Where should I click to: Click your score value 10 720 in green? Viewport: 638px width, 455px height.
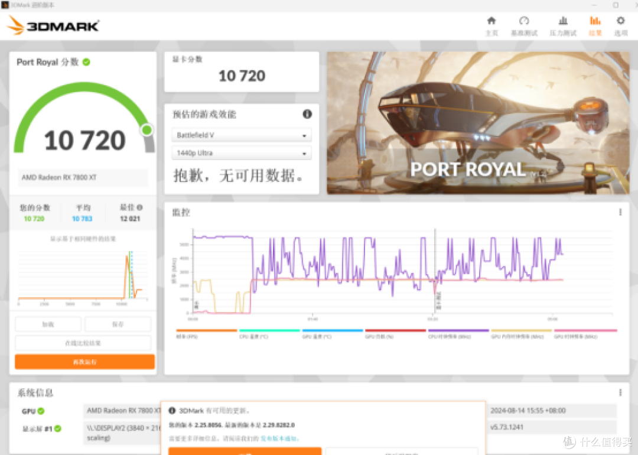click(x=34, y=219)
